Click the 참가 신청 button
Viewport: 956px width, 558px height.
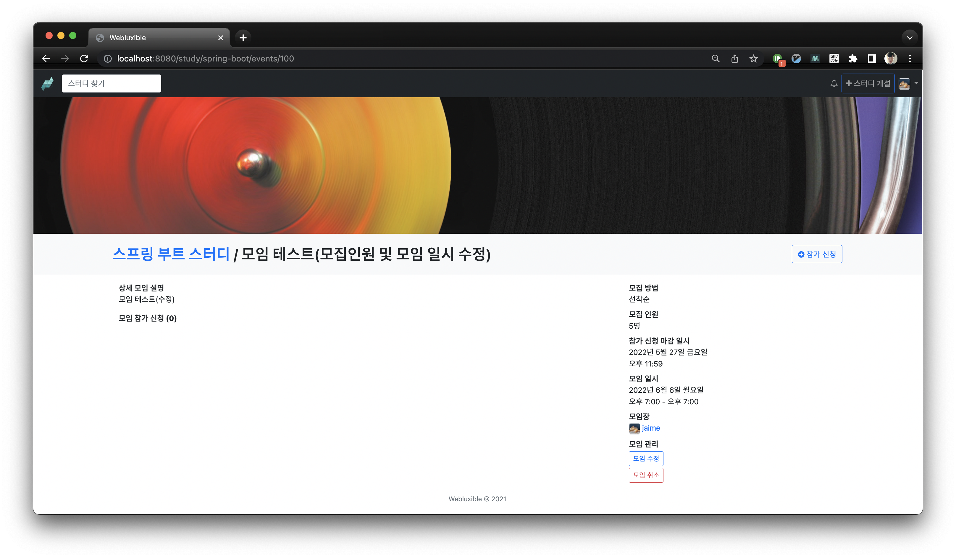tap(817, 254)
